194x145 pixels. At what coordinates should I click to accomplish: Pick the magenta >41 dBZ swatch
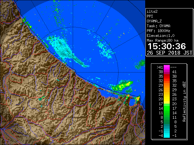(167, 67)
